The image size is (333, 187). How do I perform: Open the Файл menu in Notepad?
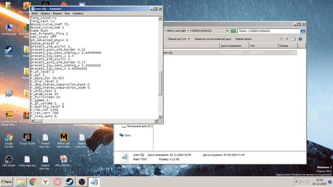pyautogui.click(x=35, y=14)
